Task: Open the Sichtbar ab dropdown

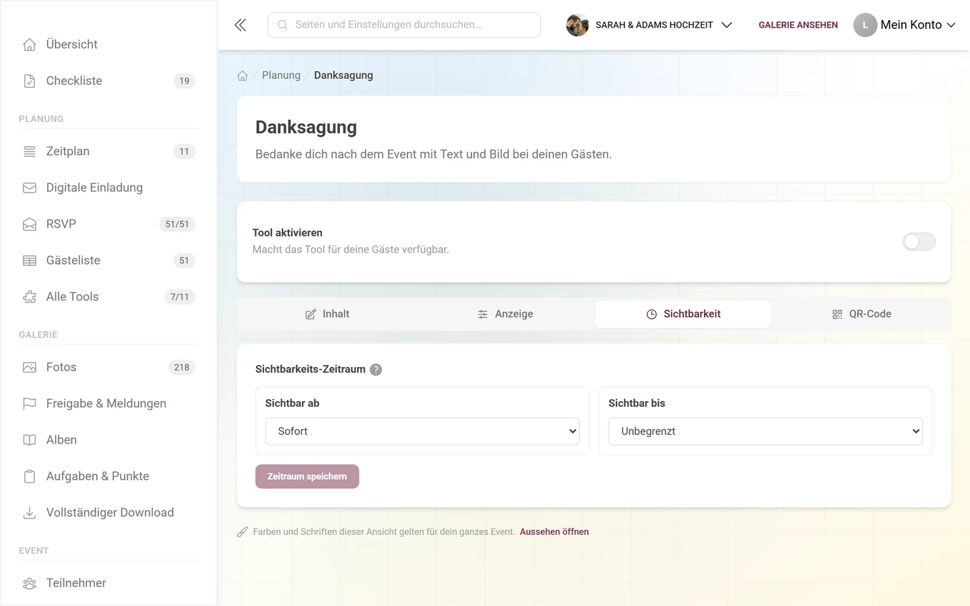Action: point(422,432)
